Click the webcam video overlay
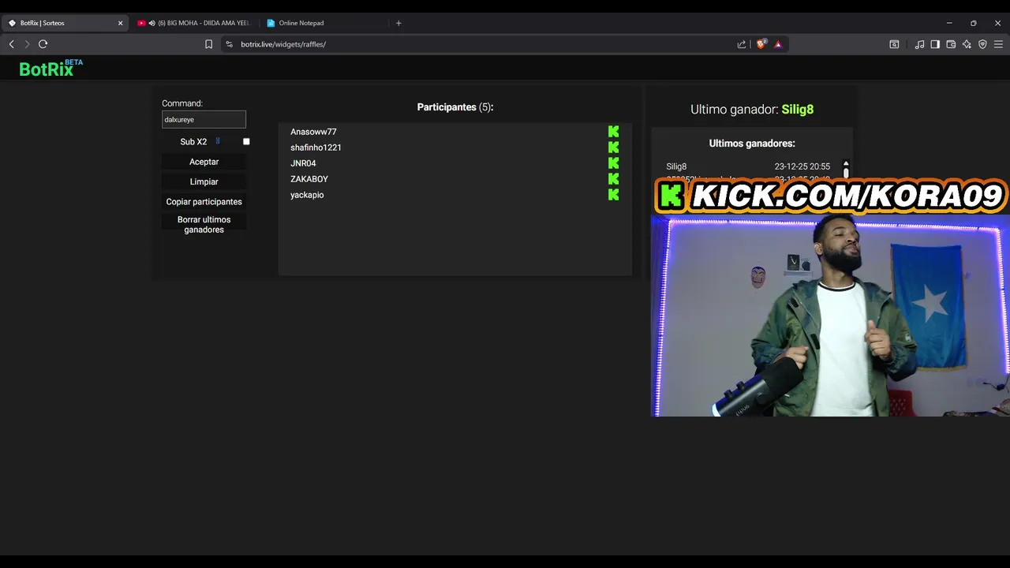Screen dimensions: 1010x568 point(830,316)
